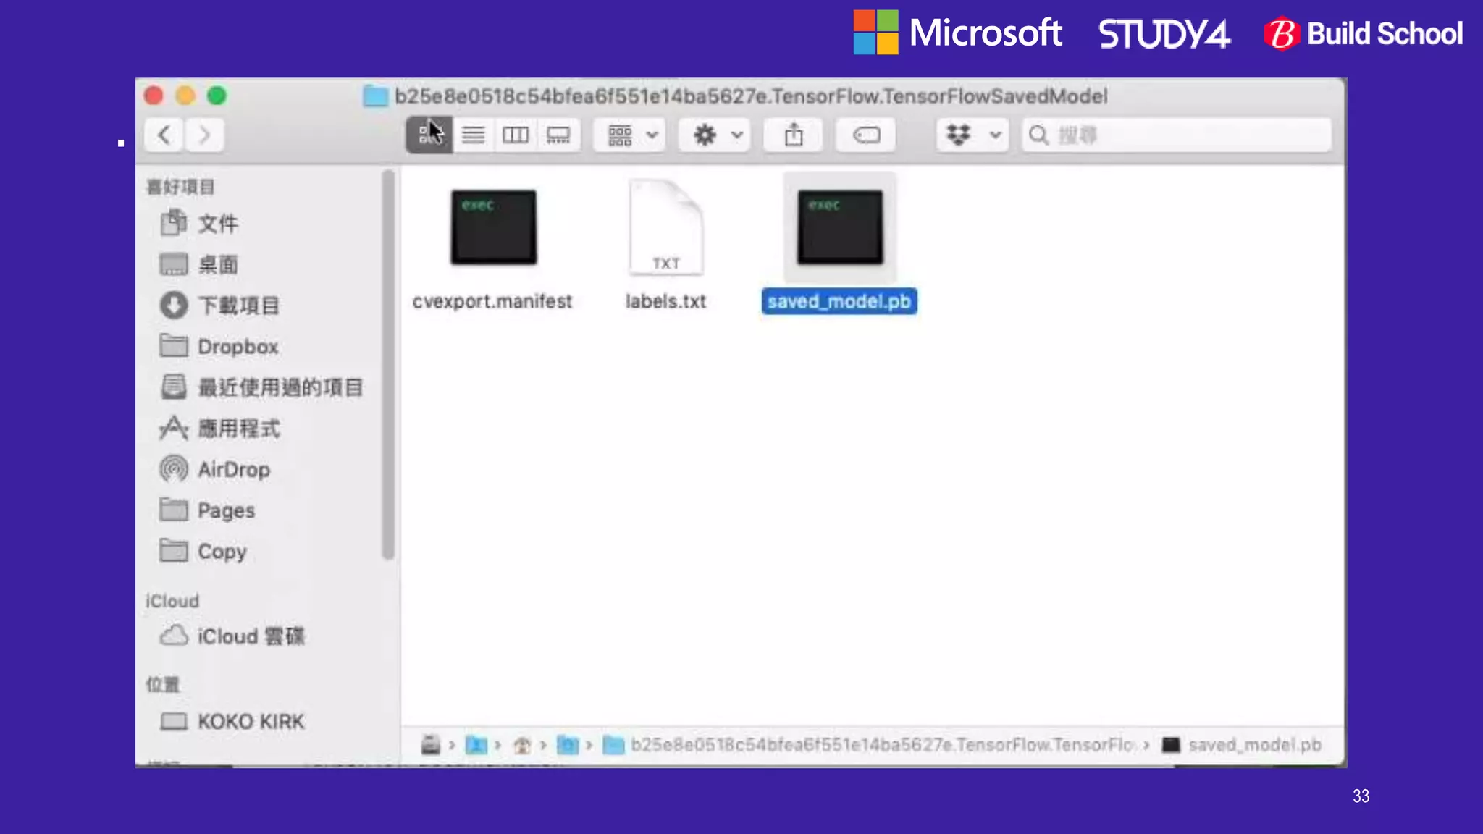The image size is (1483, 834).
Task: Go back with the left chevron button
Action: tap(165, 135)
